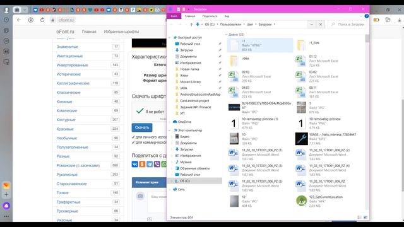Open Explorer help via the blue question icon
The image size is (404, 227).
coord(366,16)
